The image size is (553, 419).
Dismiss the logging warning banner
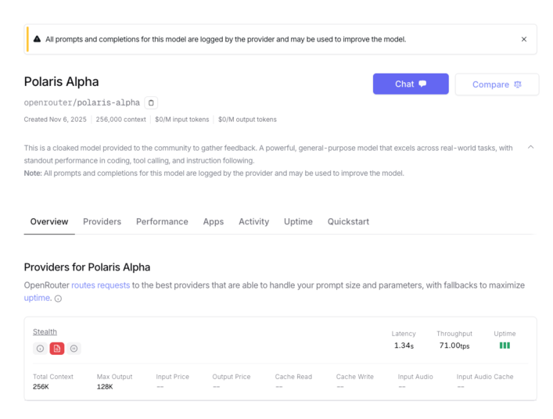[524, 39]
